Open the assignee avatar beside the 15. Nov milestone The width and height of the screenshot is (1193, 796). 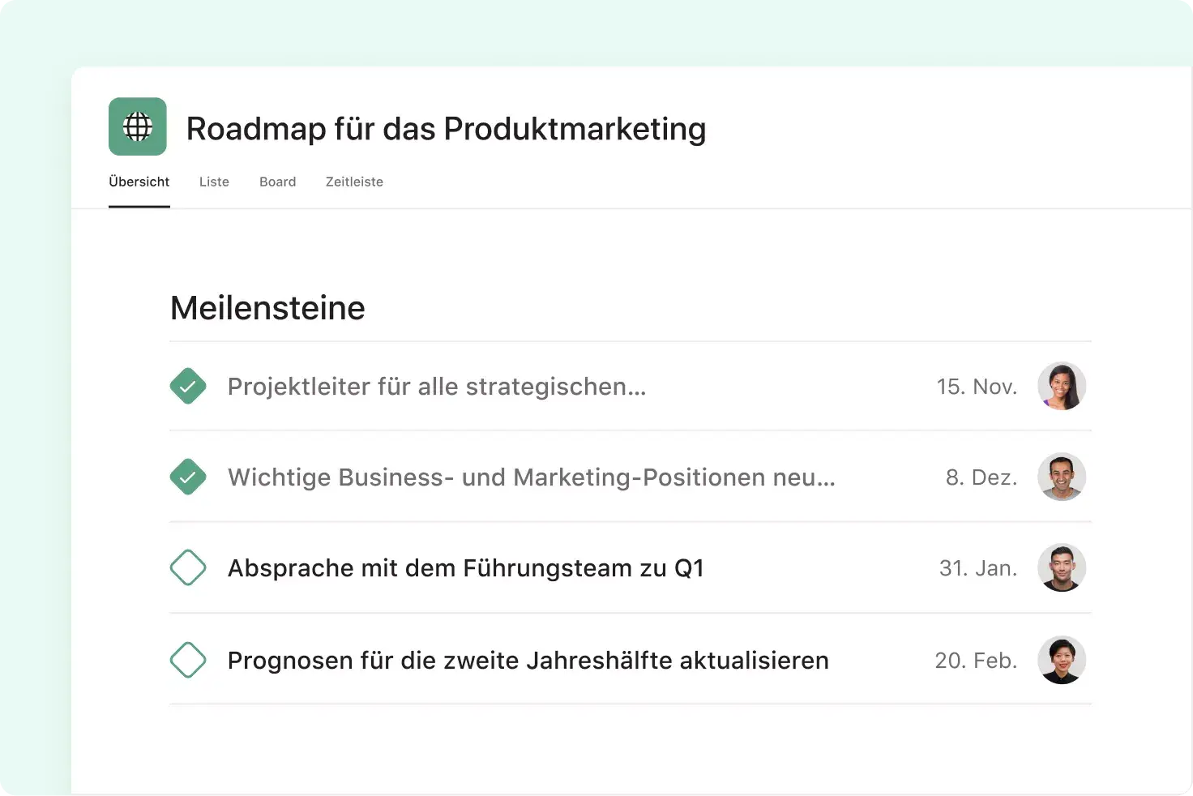coord(1062,387)
